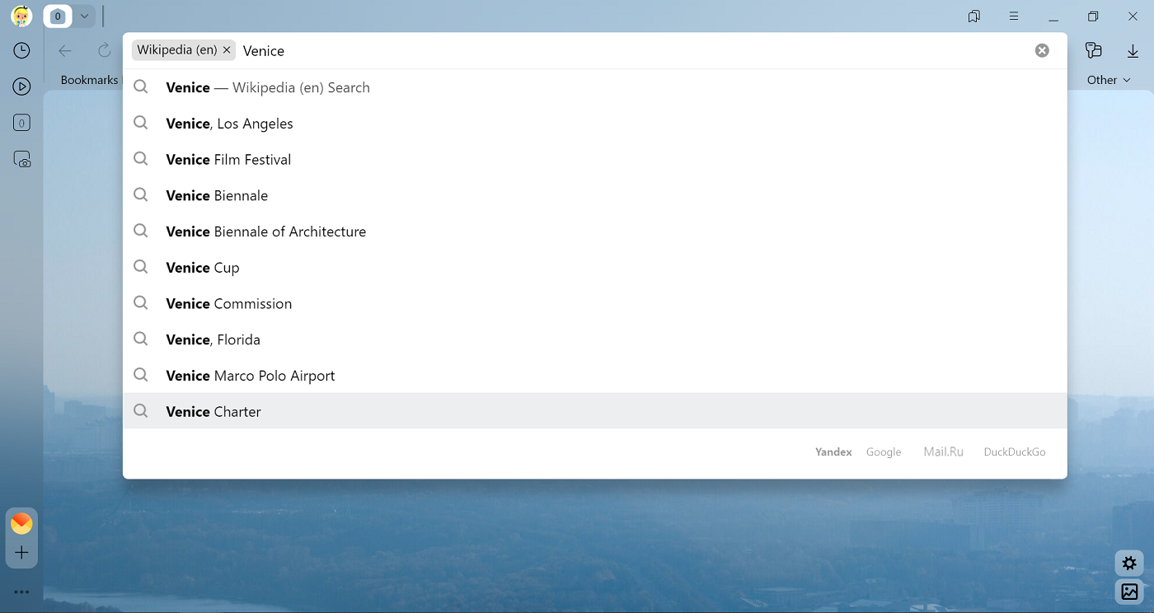Select the Venice Film Festival suggestion

click(x=228, y=160)
